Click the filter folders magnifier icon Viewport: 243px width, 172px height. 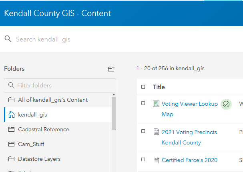(11, 85)
